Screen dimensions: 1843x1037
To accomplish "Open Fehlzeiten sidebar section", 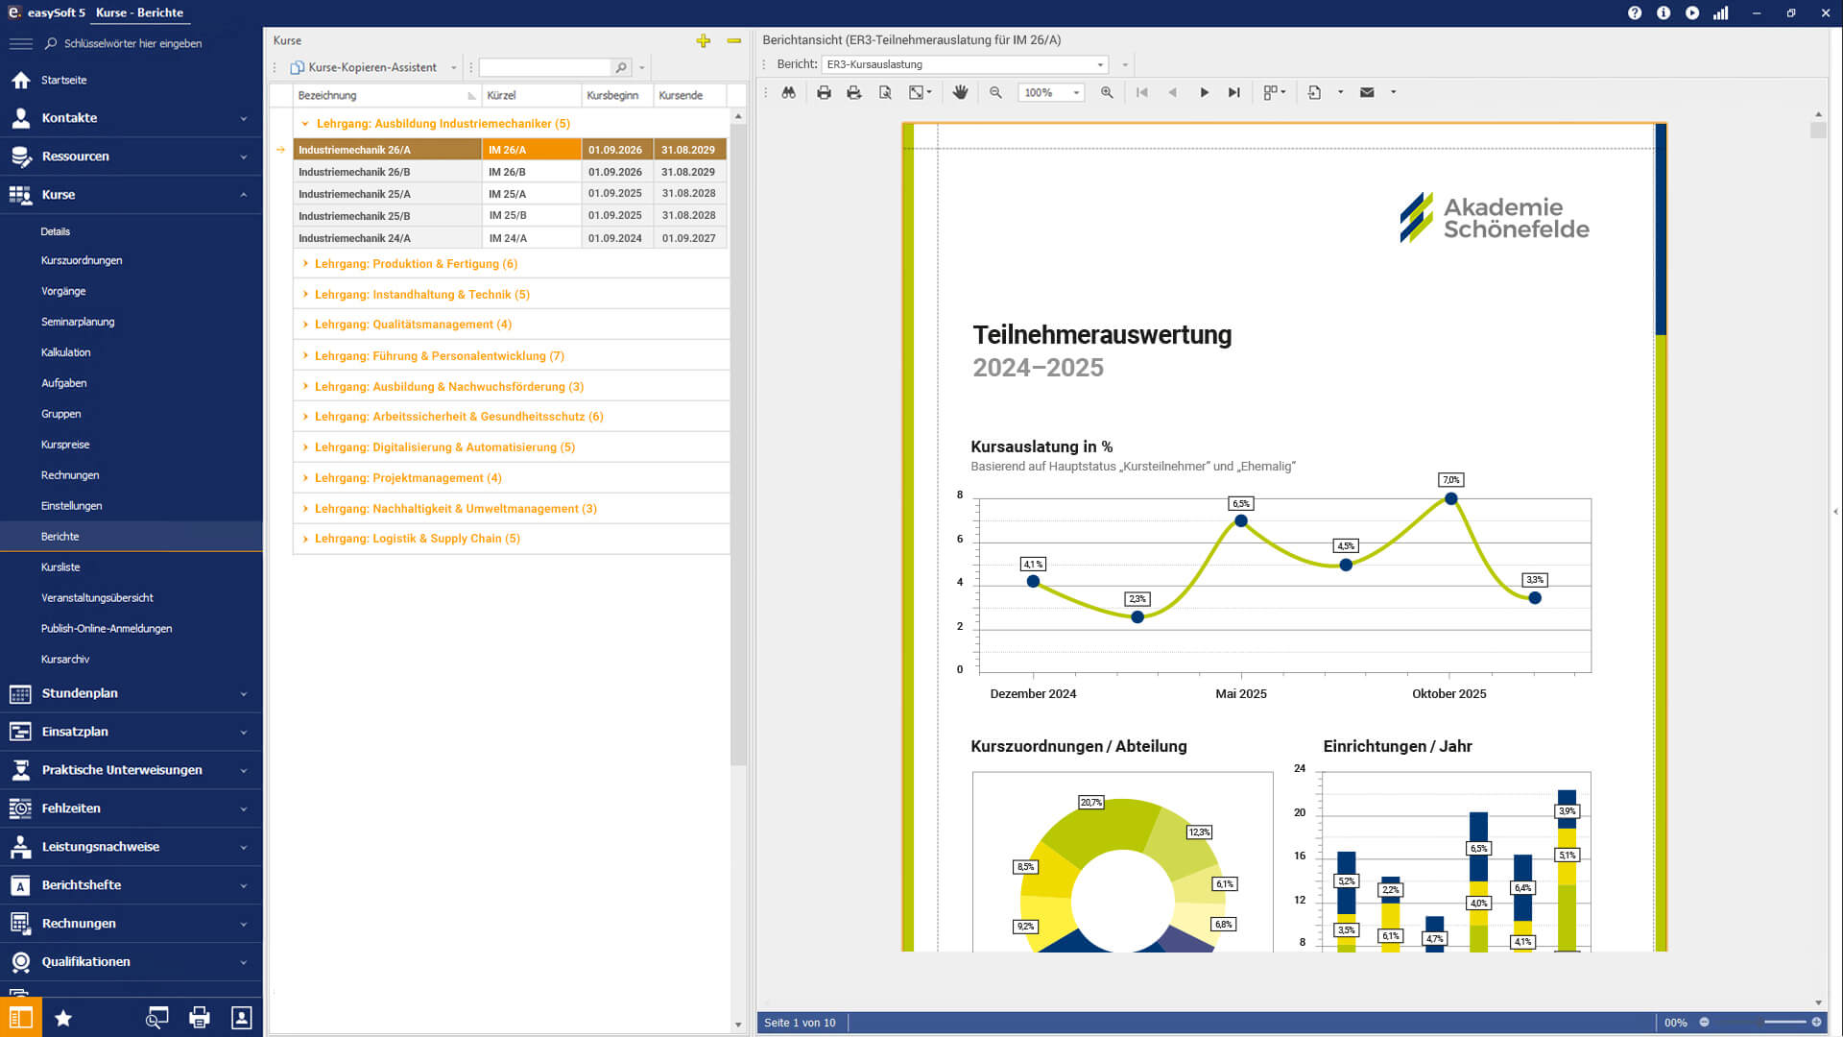I will (x=132, y=808).
